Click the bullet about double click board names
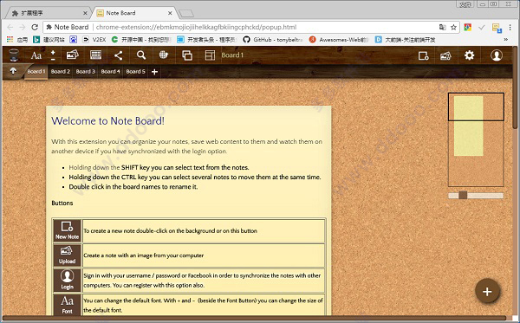This screenshot has height=323, width=520. (x=133, y=187)
